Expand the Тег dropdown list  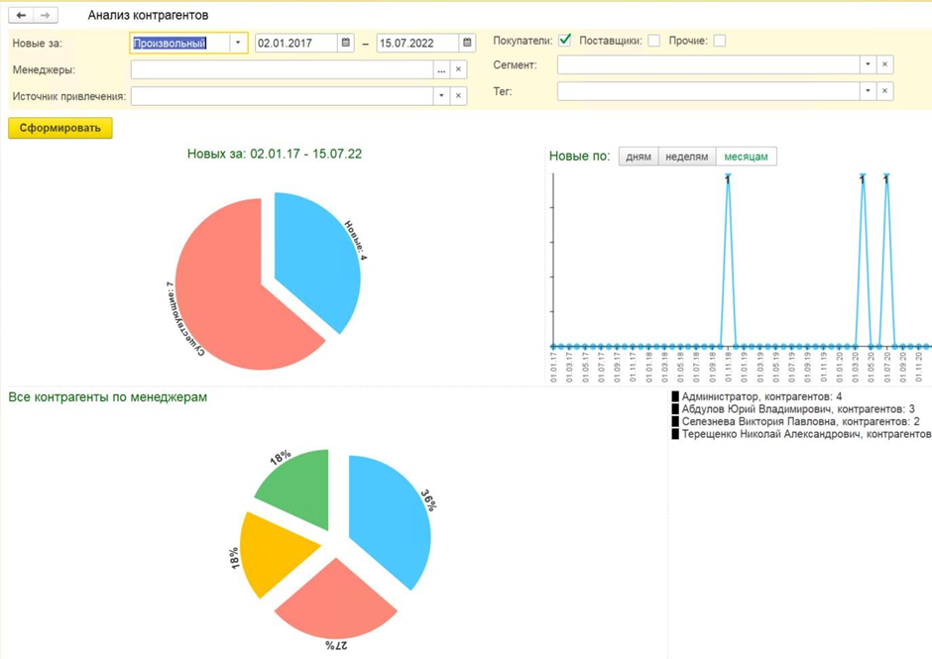pyautogui.click(x=868, y=91)
